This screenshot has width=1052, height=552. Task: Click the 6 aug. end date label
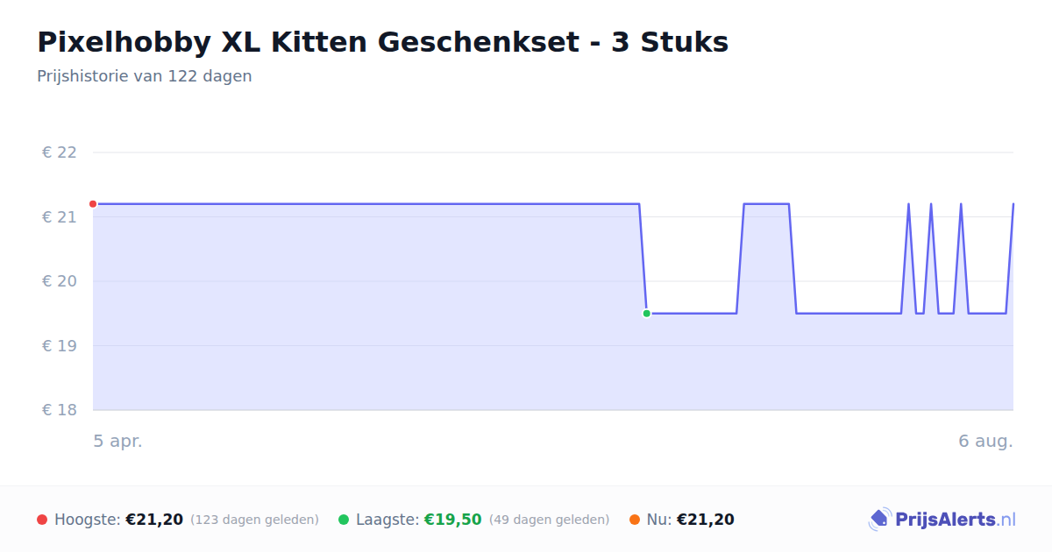985,441
